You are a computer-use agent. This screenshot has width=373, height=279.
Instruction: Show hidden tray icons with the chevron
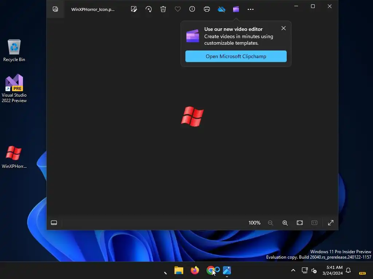click(x=293, y=270)
